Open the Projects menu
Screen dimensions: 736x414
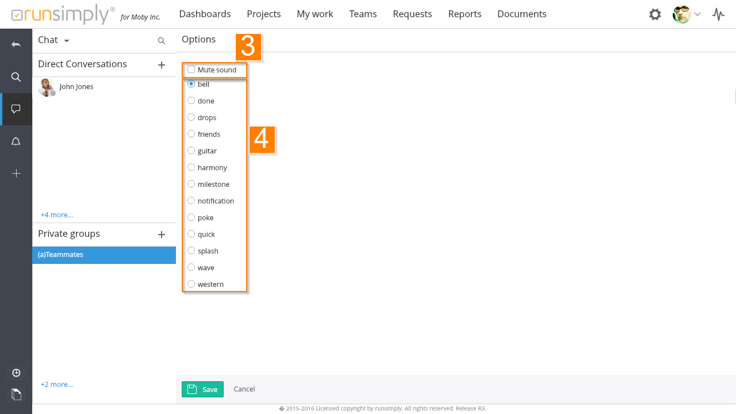coord(263,14)
